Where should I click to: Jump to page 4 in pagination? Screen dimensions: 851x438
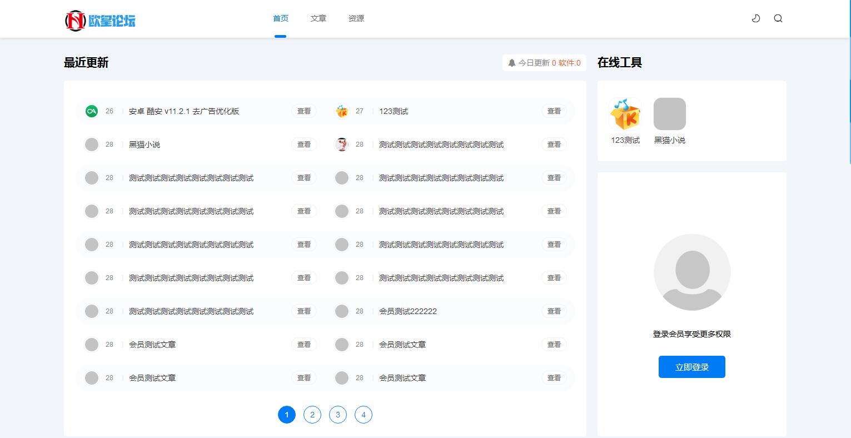(364, 415)
